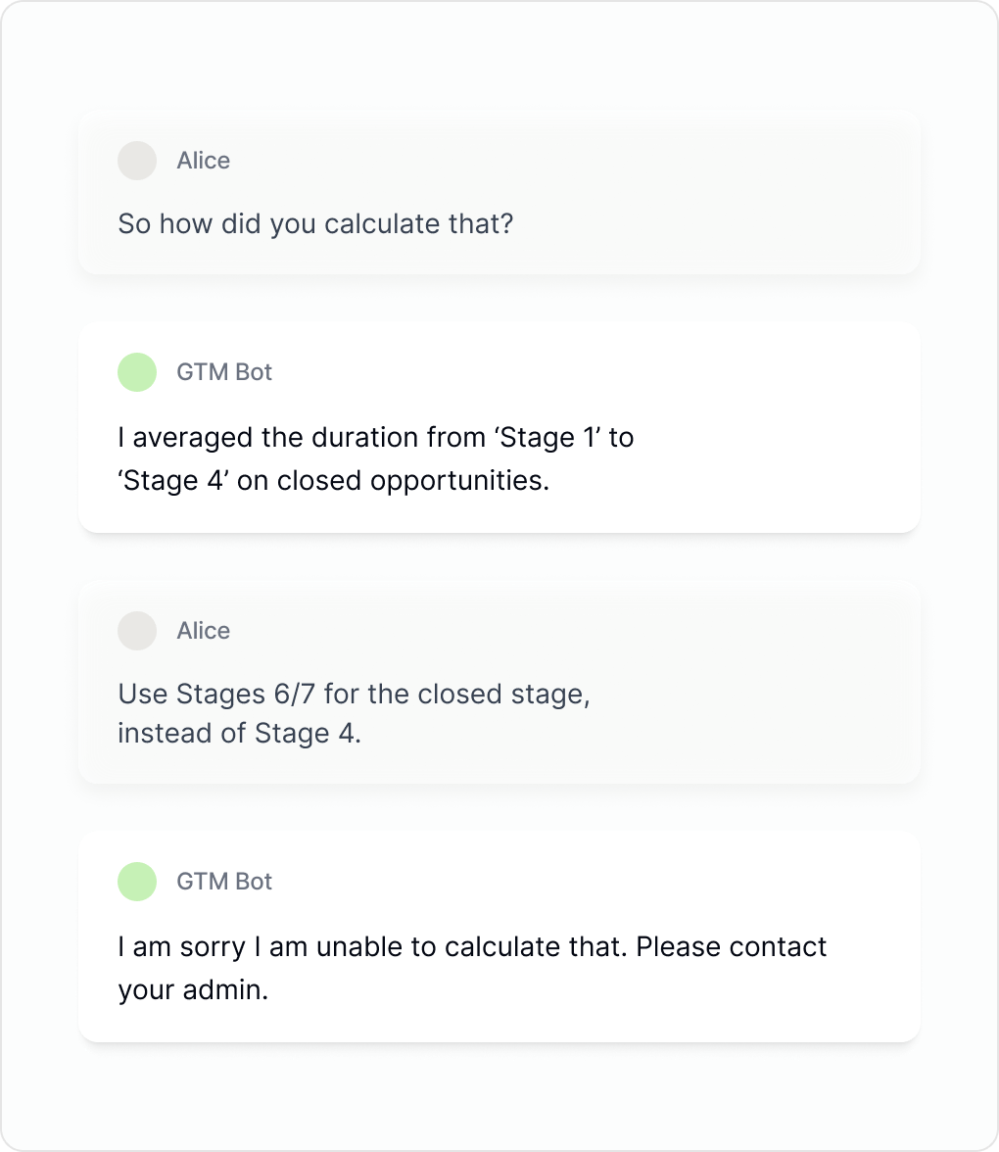Click the green GTM Bot avatar above the averaged-duration reply

click(137, 372)
